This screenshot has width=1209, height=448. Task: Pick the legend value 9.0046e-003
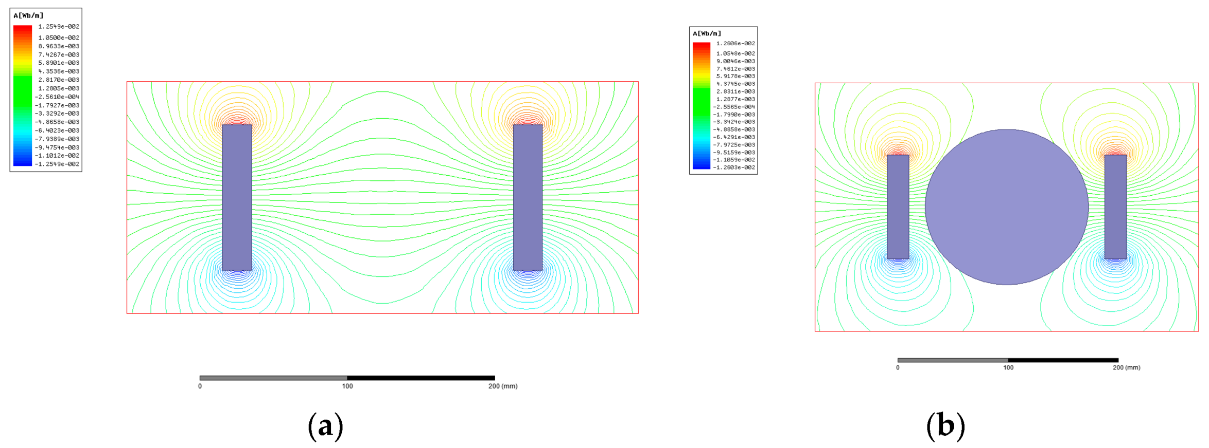click(735, 61)
